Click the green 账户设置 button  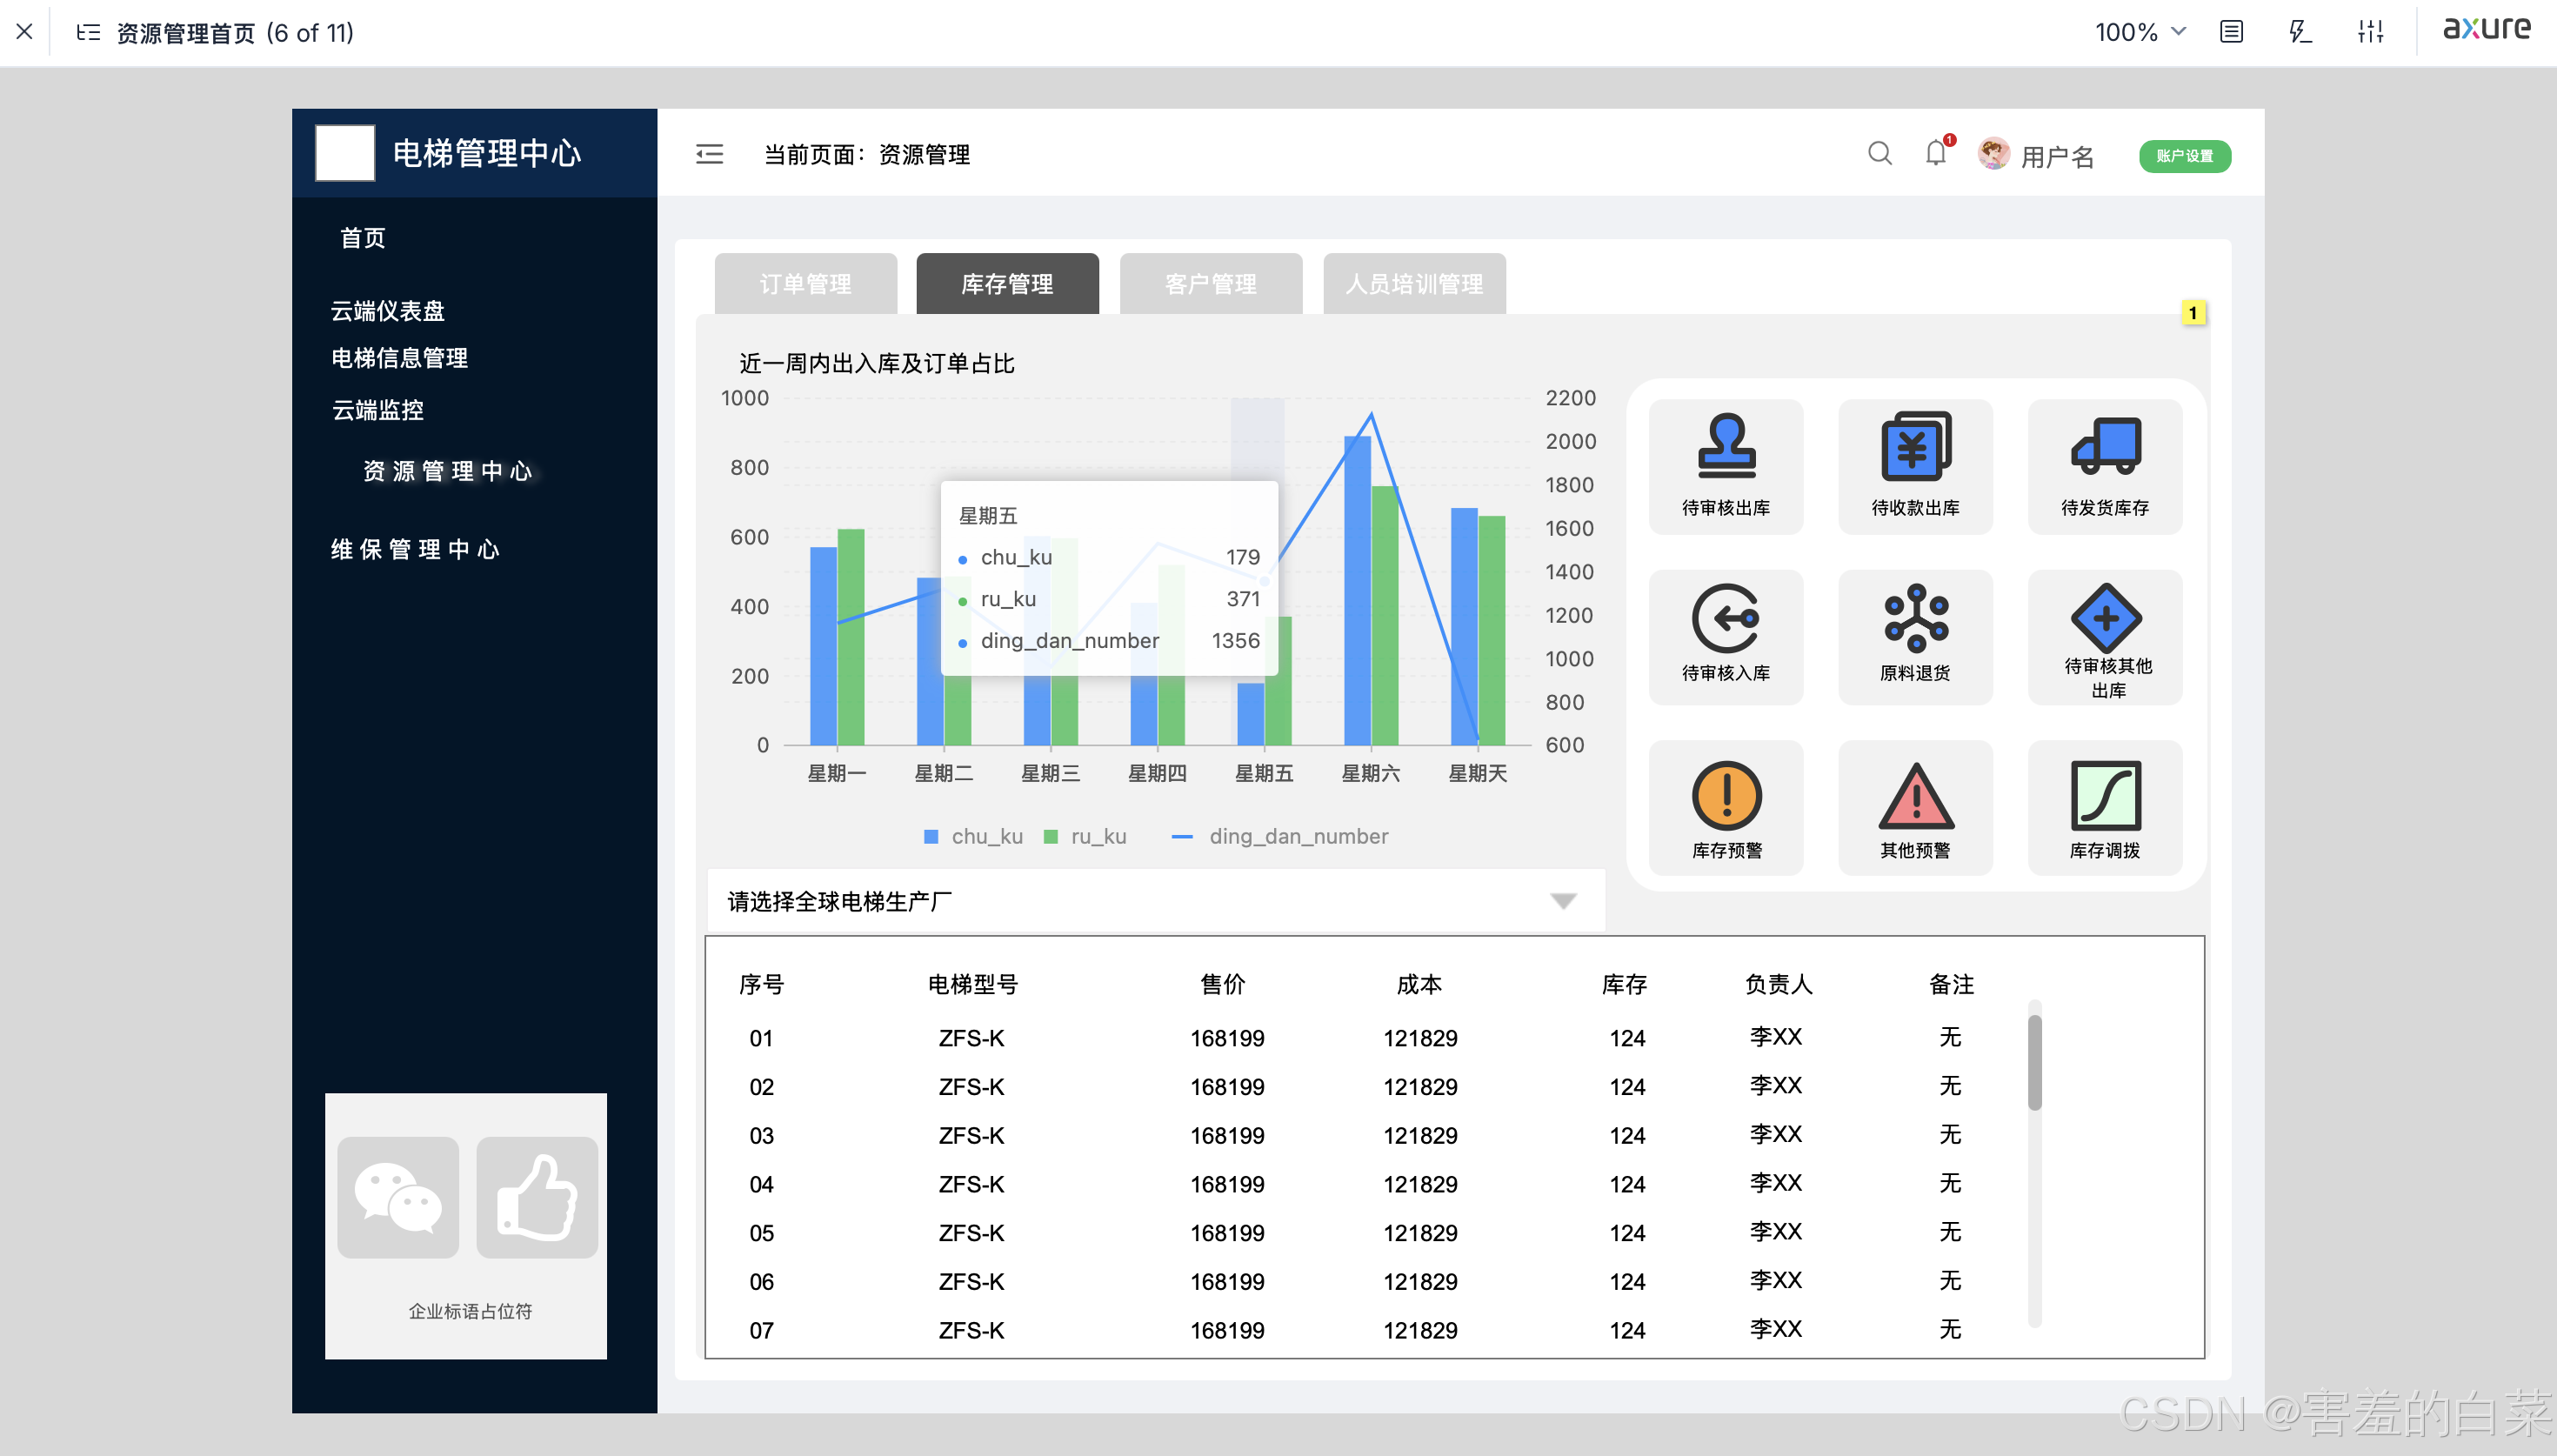(2183, 156)
